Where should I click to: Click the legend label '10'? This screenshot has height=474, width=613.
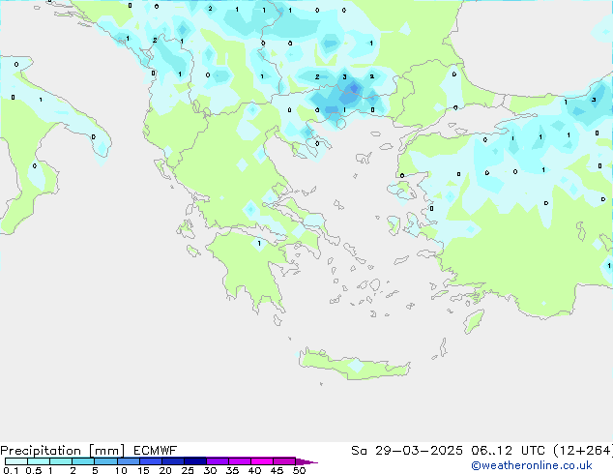(121, 470)
